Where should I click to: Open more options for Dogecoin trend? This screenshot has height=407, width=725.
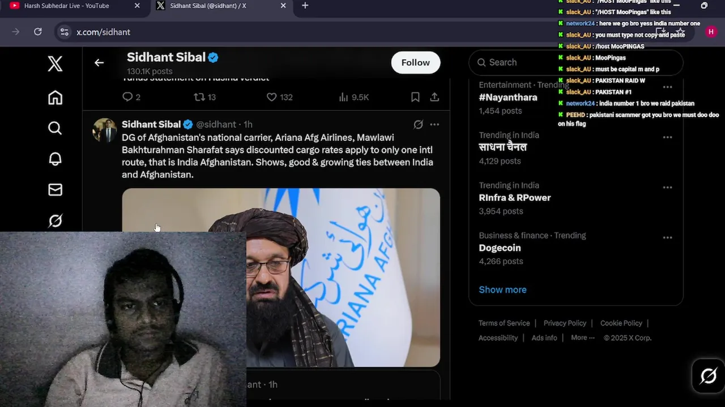point(668,237)
